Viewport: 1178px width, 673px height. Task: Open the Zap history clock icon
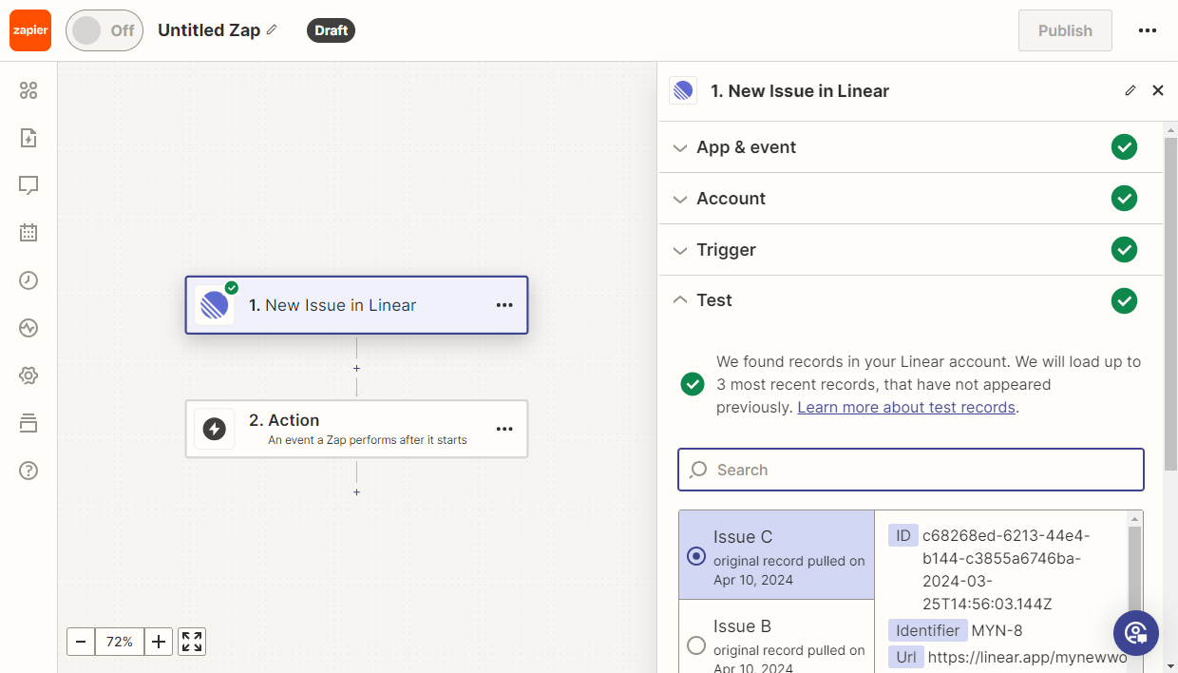click(28, 280)
